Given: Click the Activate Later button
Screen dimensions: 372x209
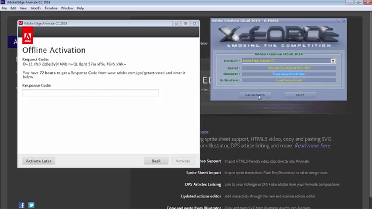Looking at the screenshot, I should (39, 161).
